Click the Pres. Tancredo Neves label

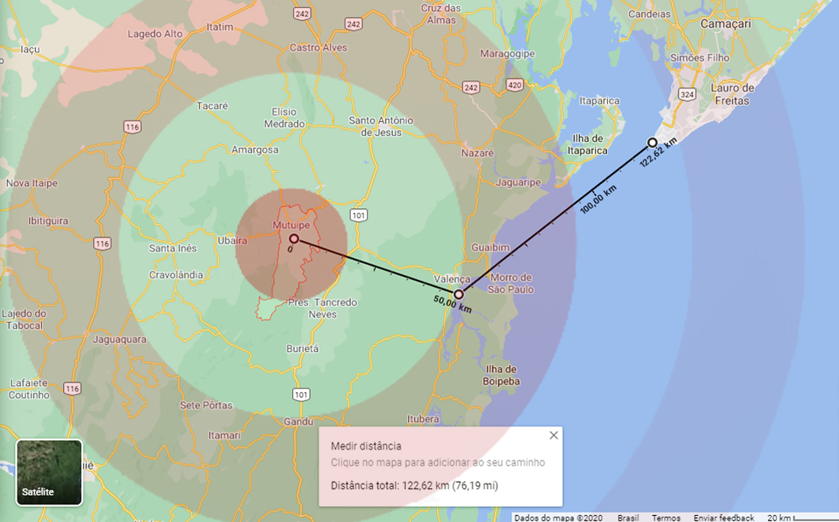(322, 308)
